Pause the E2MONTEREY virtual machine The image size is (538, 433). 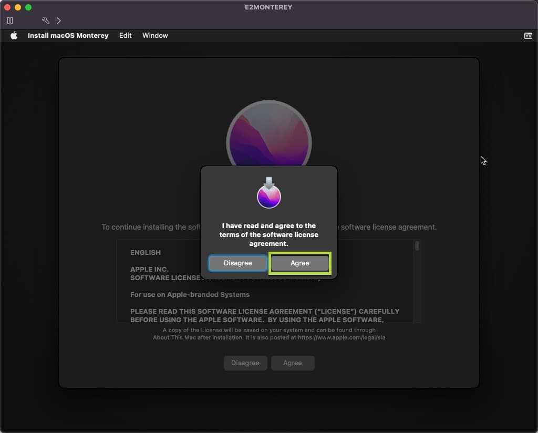pos(10,20)
